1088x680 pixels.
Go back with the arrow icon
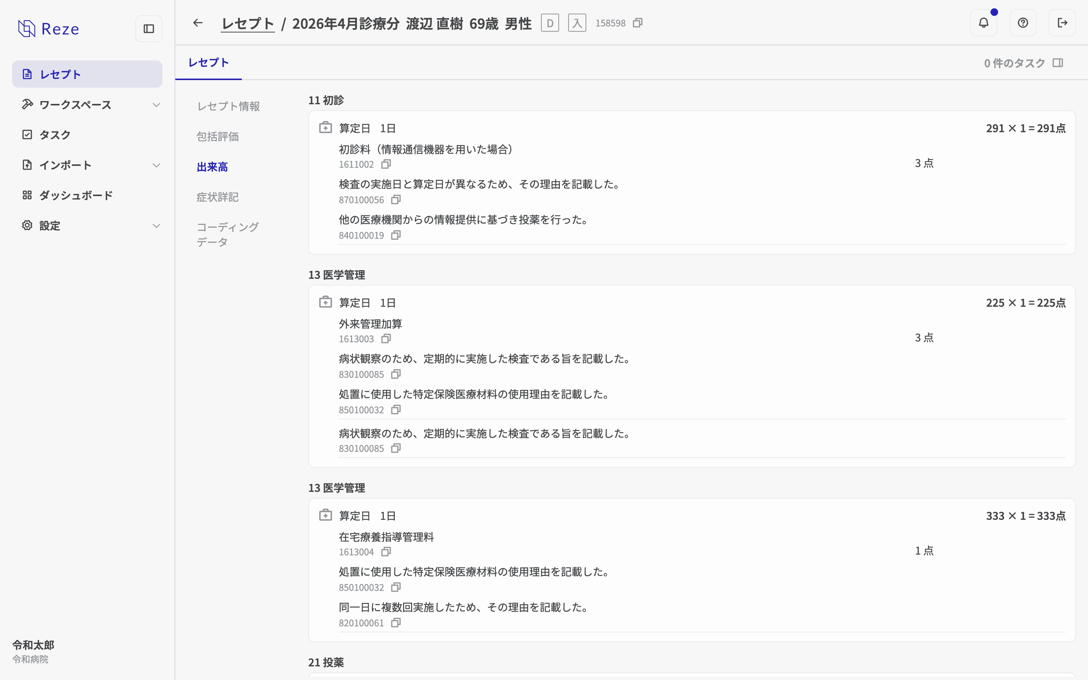[198, 23]
